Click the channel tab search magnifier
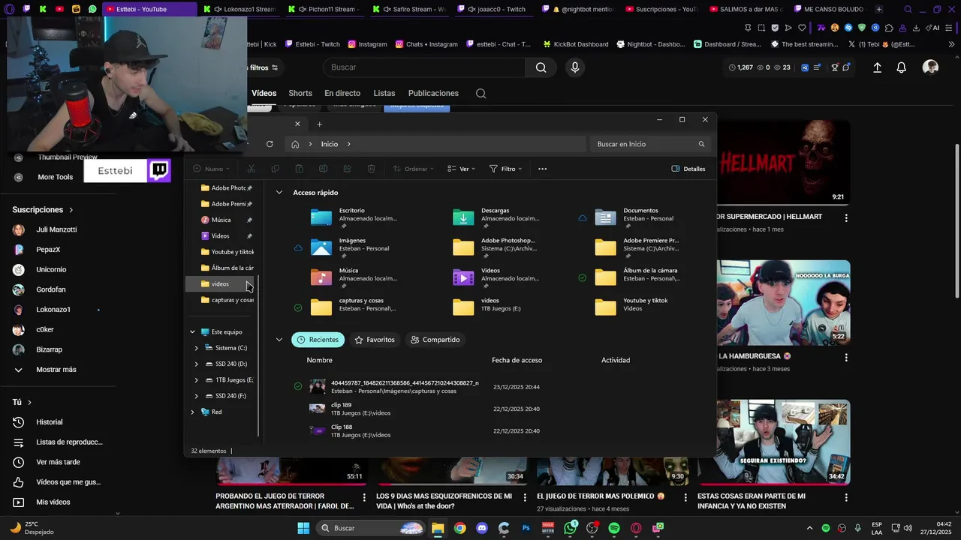This screenshot has width=961, height=540. coord(481,94)
